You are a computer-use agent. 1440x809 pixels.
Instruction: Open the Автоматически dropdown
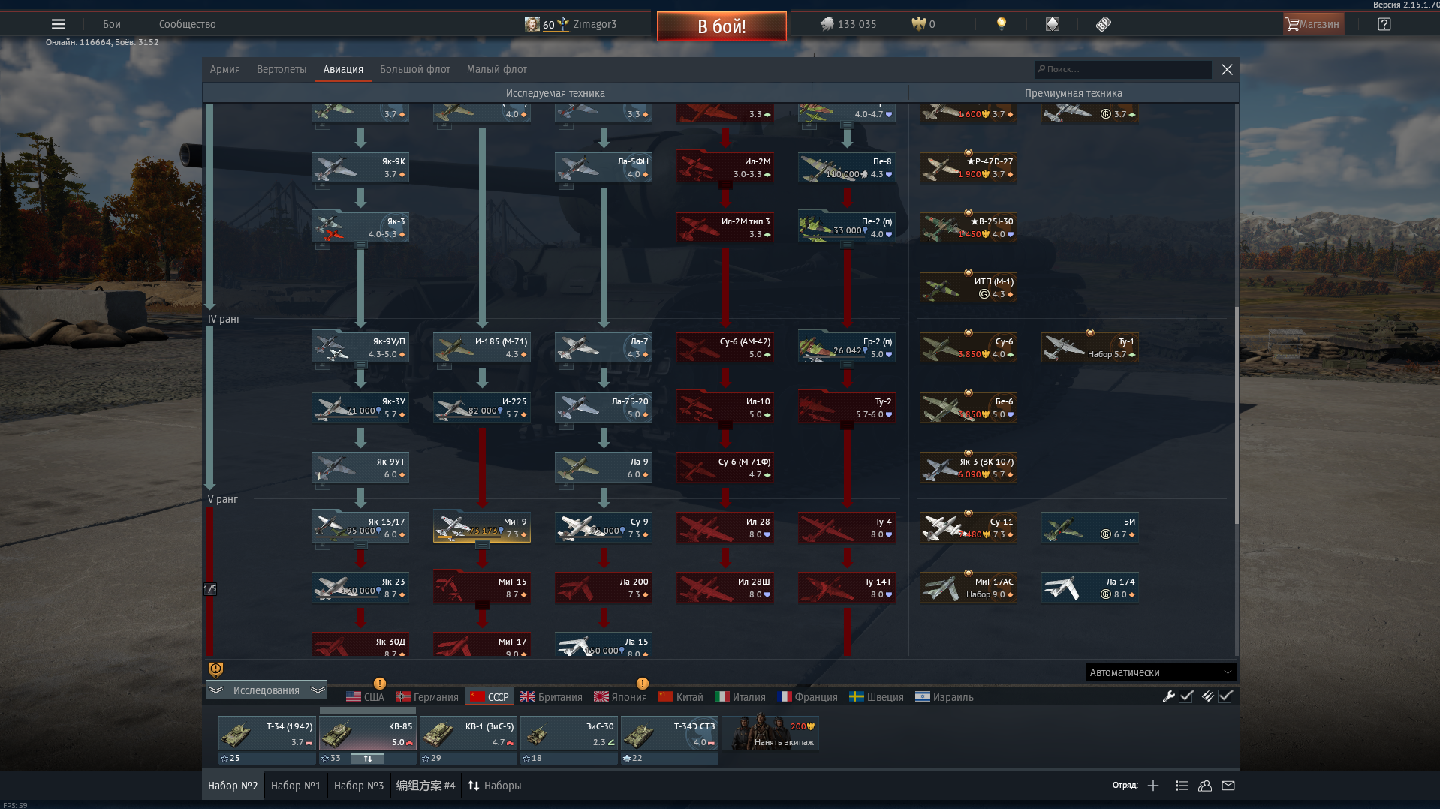click(x=1161, y=672)
